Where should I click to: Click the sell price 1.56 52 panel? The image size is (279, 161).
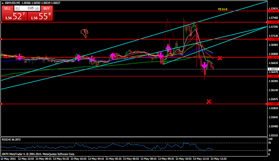[14, 16]
